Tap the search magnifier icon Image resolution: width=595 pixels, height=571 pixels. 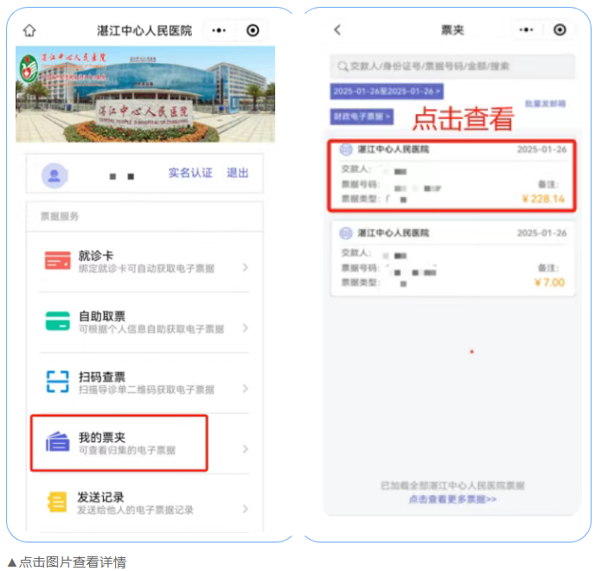342,67
